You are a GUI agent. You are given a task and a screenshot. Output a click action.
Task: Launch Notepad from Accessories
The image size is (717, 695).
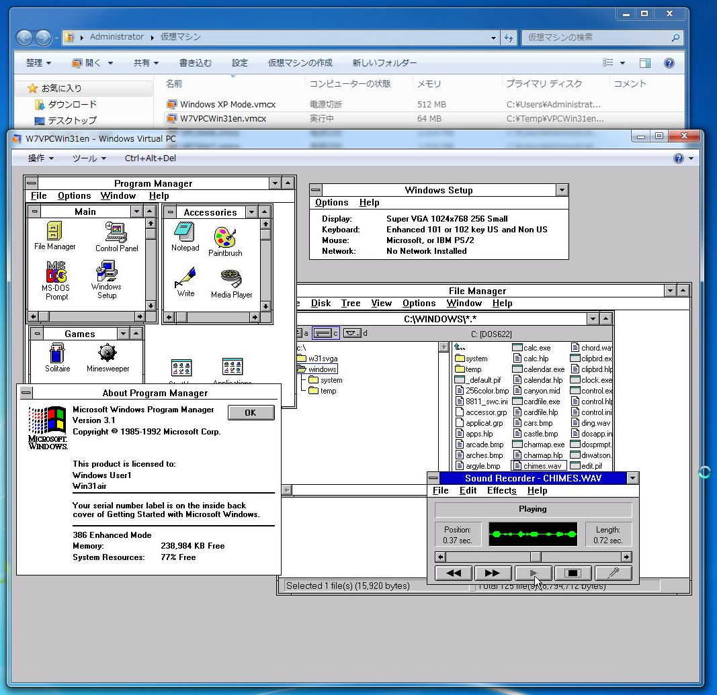pyautogui.click(x=185, y=236)
